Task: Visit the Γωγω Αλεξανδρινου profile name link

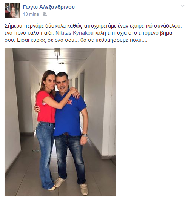Action: coord(49,7)
